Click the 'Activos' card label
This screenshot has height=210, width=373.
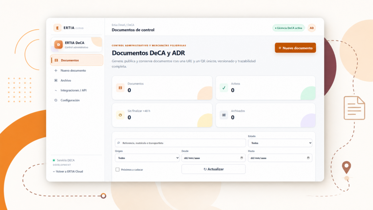pyautogui.click(x=236, y=84)
